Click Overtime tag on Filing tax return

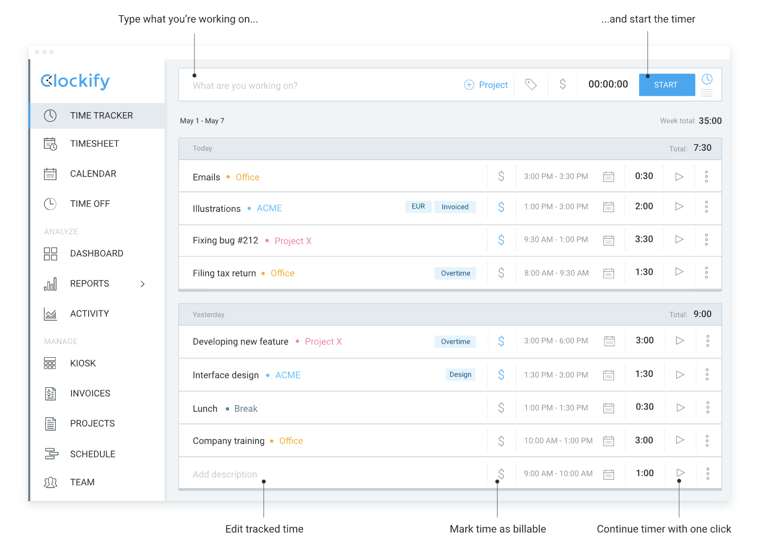click(x=455, y=273)
